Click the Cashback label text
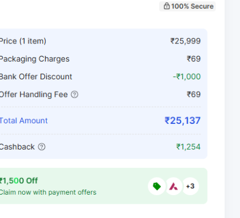 [x=17, y=147]
